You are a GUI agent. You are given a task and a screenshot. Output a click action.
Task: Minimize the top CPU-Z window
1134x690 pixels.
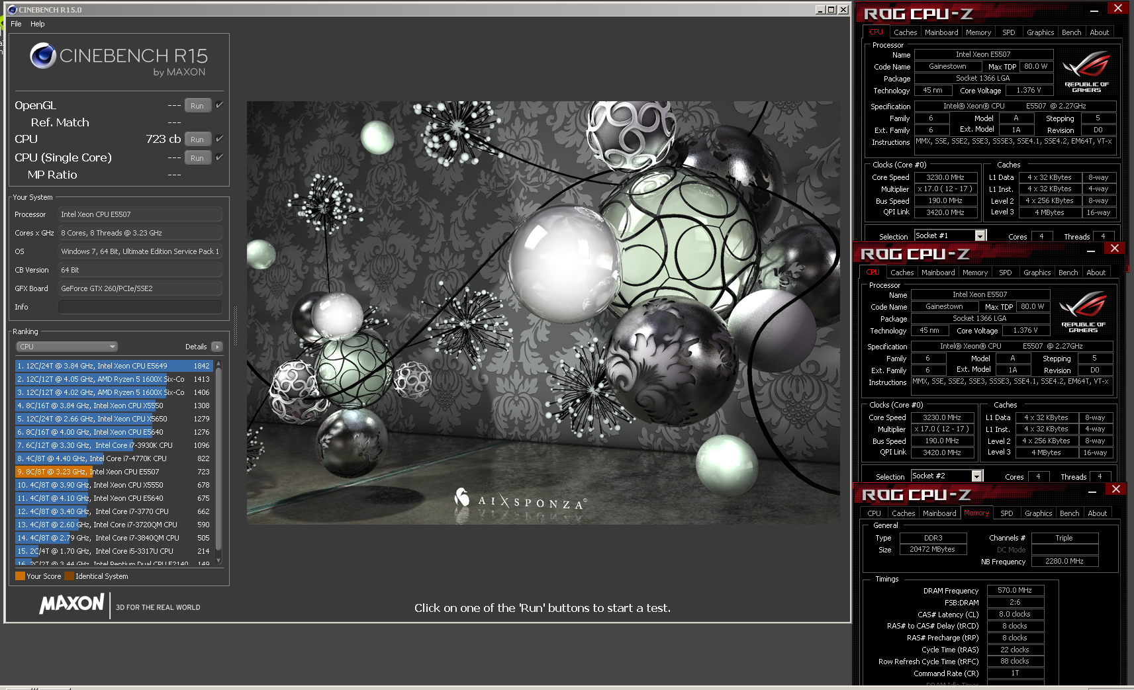(x=1094, y=10)
